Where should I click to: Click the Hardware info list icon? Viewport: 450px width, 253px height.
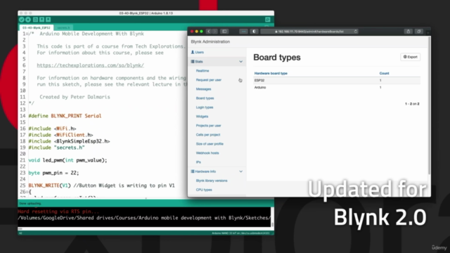(193, 171)
